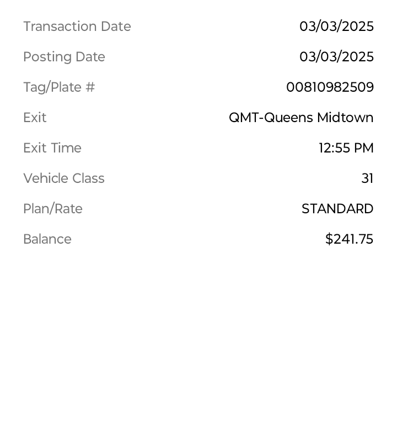
Task: Click the # symbol in Tag/Plate label
Action: pos(90,87)
